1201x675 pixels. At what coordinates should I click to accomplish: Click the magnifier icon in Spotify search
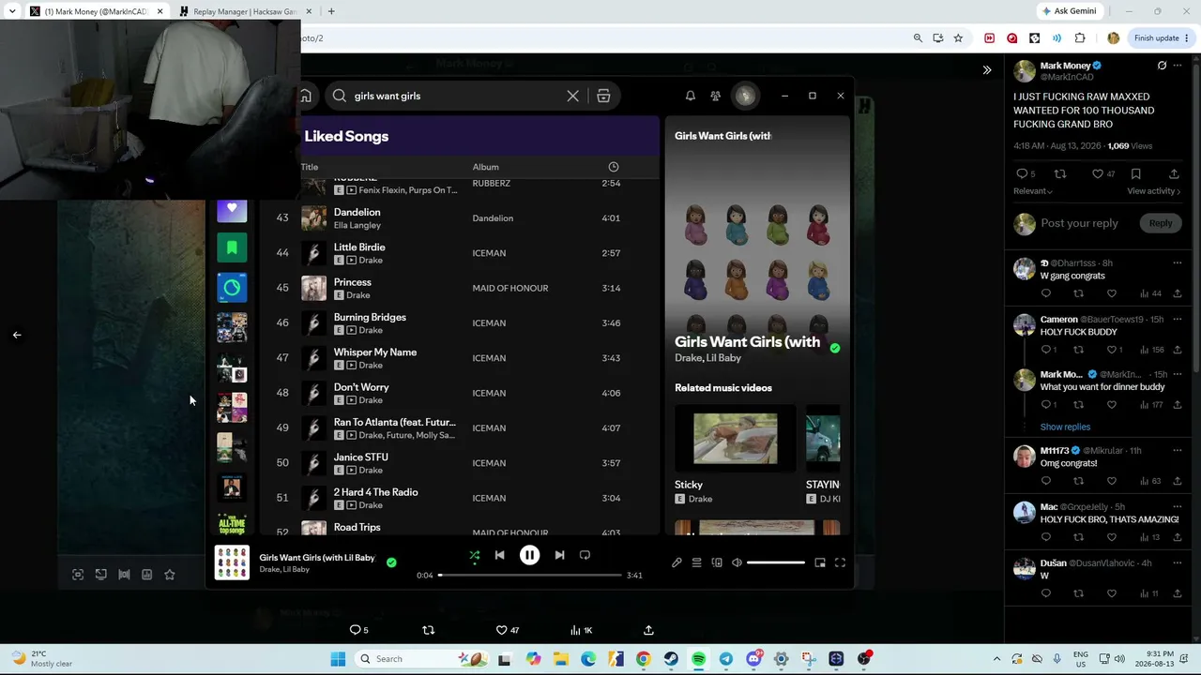click(340, 96)
